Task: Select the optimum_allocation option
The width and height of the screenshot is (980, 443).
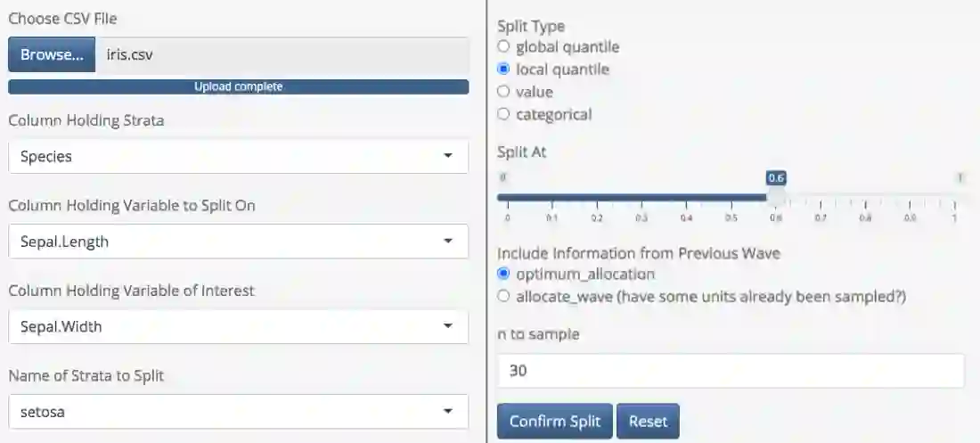Action: (504, 274)
